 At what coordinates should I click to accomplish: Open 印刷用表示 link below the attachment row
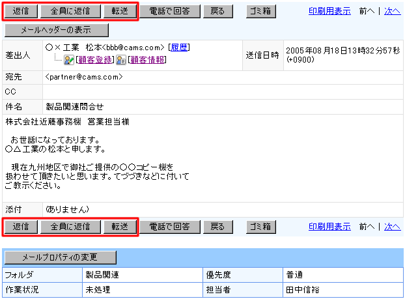coord(329,227)
